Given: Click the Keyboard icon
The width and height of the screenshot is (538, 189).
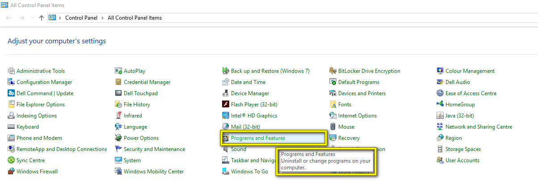Looking at the screenshot, I should click(x=11, y=126).
